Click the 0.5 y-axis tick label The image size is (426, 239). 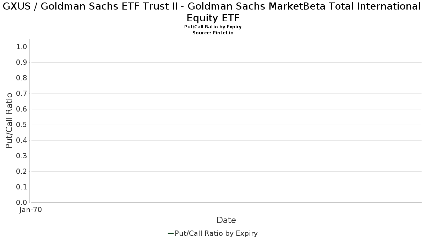tap(22, 125)
